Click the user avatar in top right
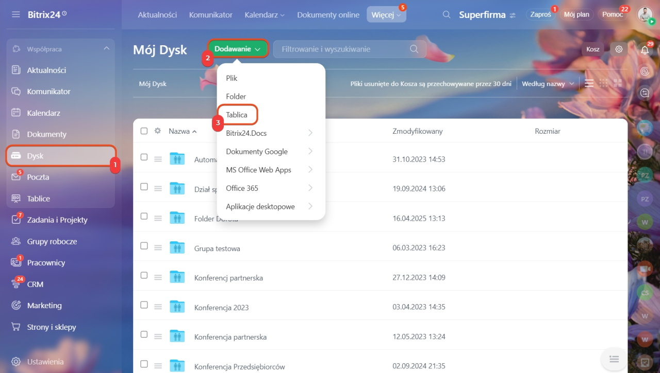 [x=645, y=14]
